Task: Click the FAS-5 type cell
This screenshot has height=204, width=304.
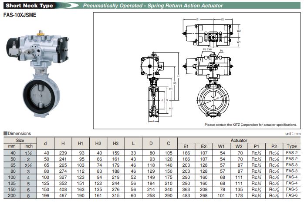Action: (x=292, y=190)
